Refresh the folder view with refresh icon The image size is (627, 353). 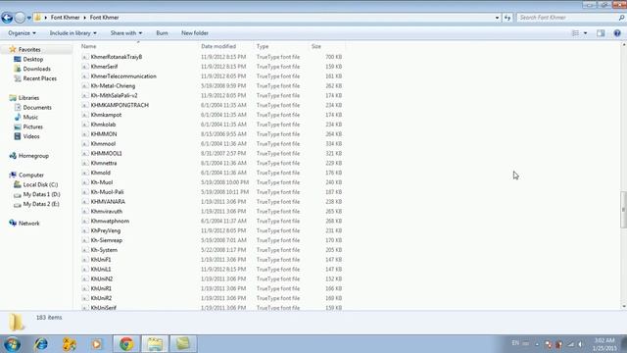[507, 18]
